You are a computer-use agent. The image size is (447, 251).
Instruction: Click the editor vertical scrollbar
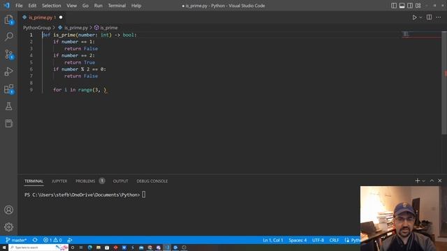(x=444, y=82)
